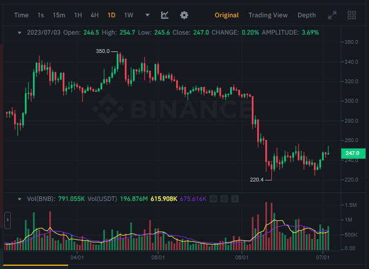
Task: Select the Original chart view
Action: (x=226, y=15)
